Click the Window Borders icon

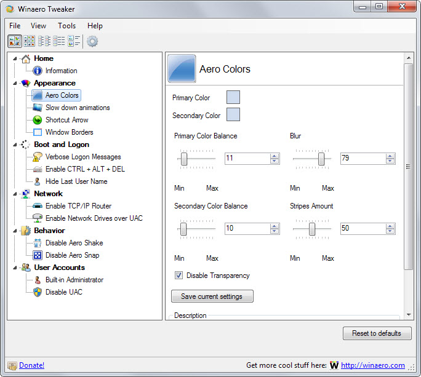pyautogui.click(x=38, y=132)
